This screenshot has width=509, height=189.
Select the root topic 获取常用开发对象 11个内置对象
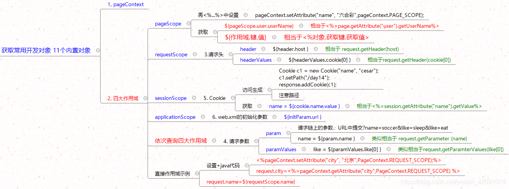(x=46, y=51)
